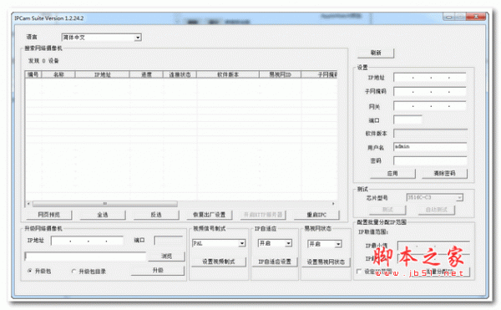
Task: Click the 进度 column header
Action: (146, 74)
